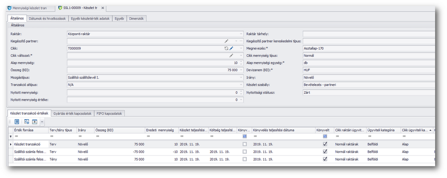
Task: Click the pencil edit icon in Kiegészítő partner field
Action: click(x=226, y=41)
